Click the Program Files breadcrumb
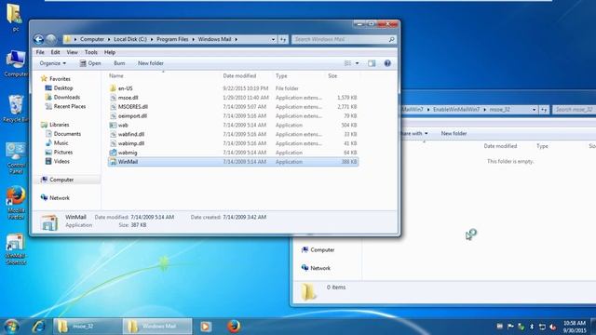Viewport: 596px width, 335px height. click(172, 39)
